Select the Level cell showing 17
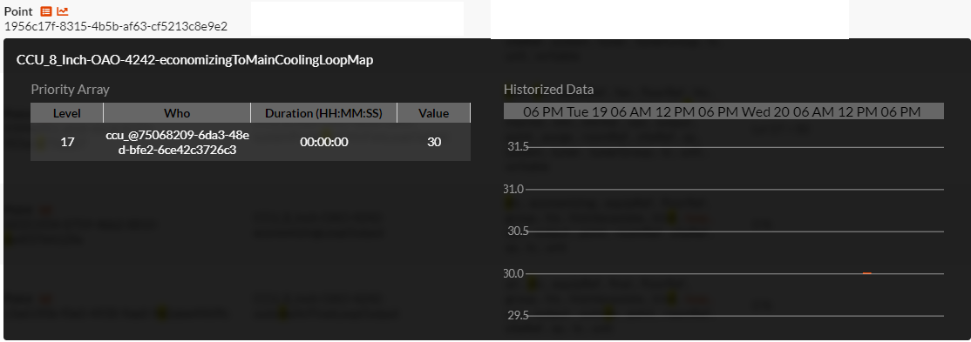This screenshot has width=971, height=342. pos(67,142)
